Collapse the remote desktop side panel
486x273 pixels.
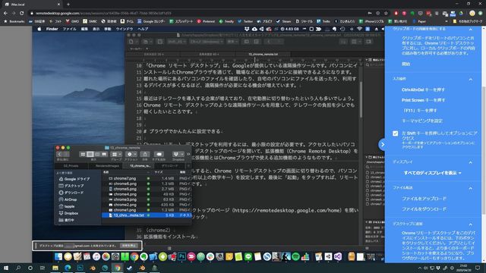tap(383, 145)
